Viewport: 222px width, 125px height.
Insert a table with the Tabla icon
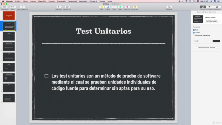tap(101, 7)
